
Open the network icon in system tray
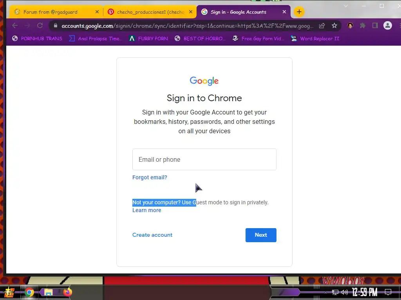(335, 292)
